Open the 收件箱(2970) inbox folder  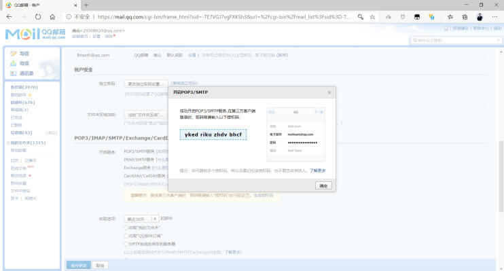click(24, 87)
